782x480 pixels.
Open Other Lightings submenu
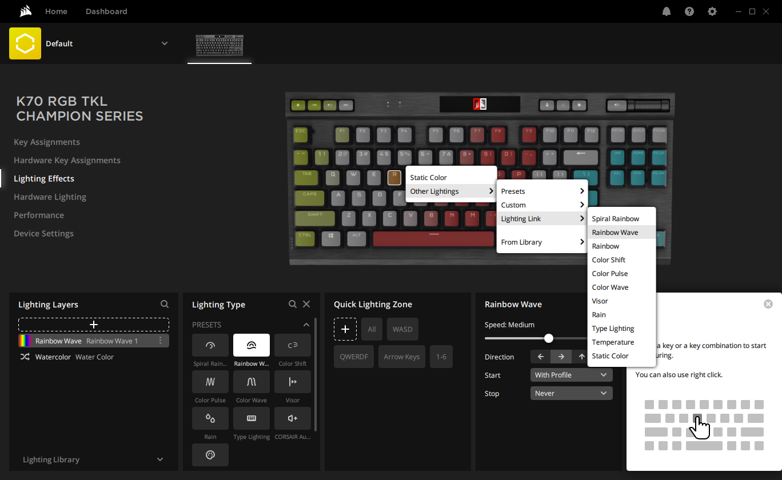450,191
